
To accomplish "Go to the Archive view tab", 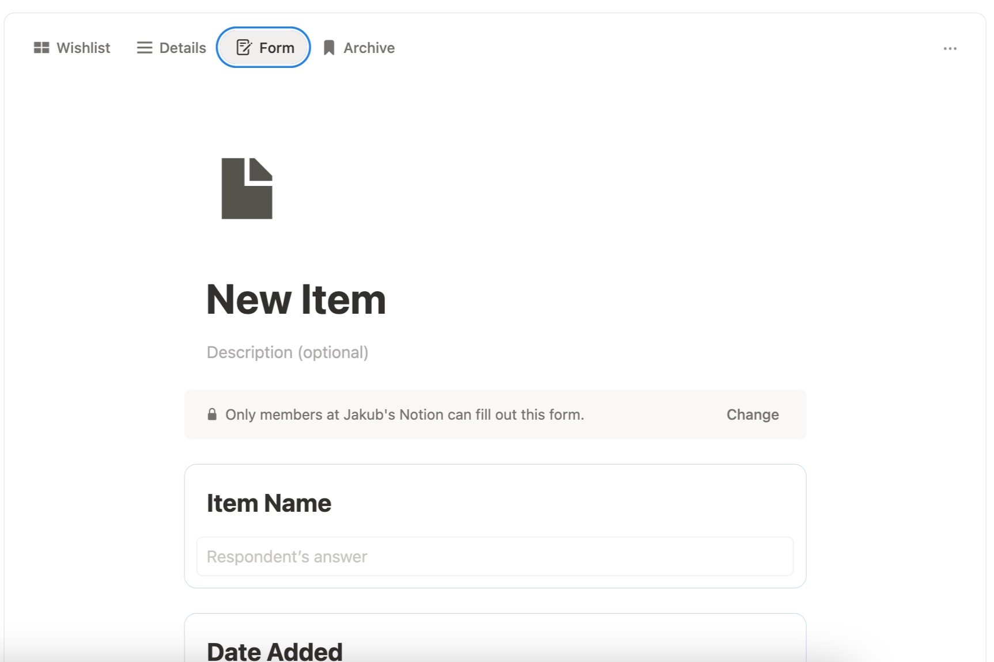I will [x=369, y=48].
